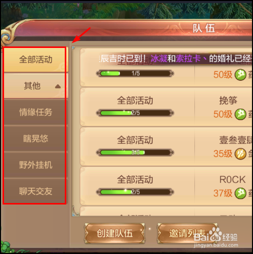Click the purple 索拉卡 name in announcement
Viewport: 253px width, 254px height.
[188, 59]
